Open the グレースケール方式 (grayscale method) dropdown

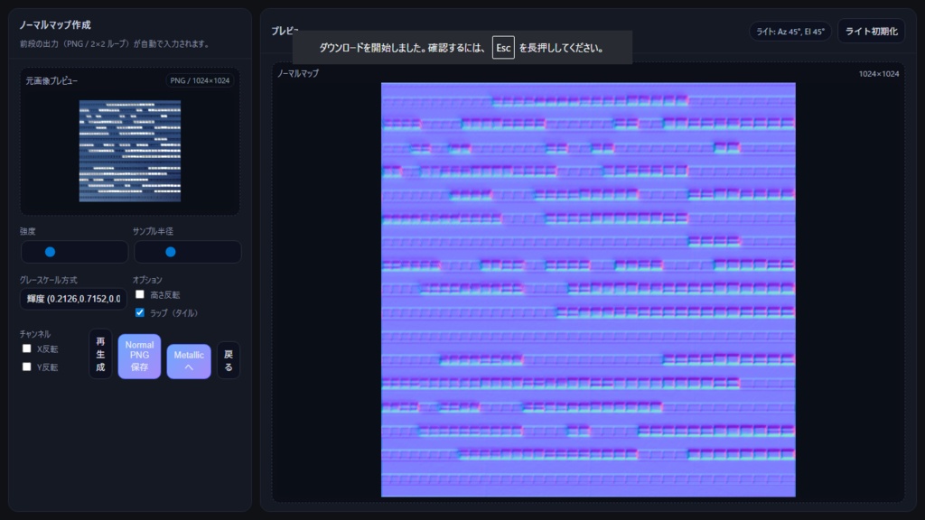[x=72, y=300]
